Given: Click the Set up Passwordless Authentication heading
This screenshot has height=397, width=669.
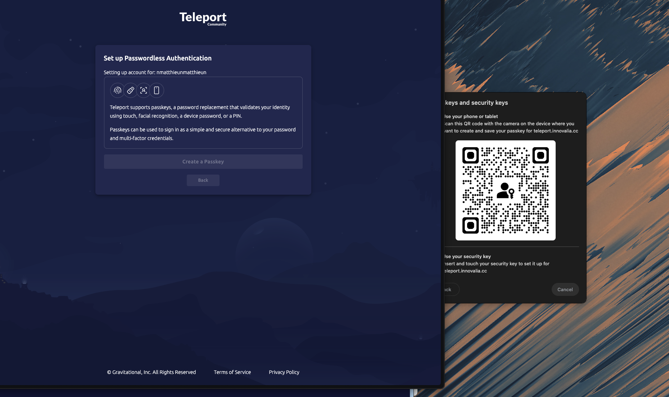Looking at the screenshot, I should (157, 58).
